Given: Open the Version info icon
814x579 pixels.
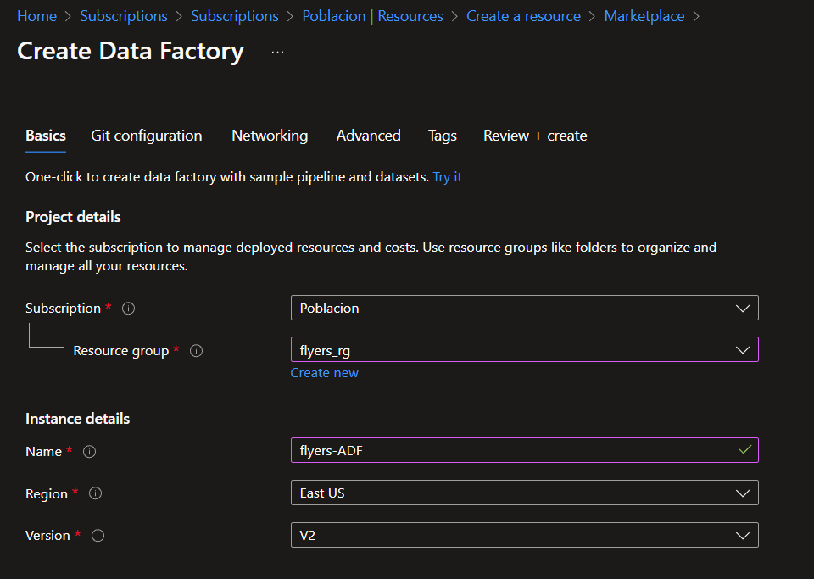Looking at the screenshot, I should [x=98, y=536].
